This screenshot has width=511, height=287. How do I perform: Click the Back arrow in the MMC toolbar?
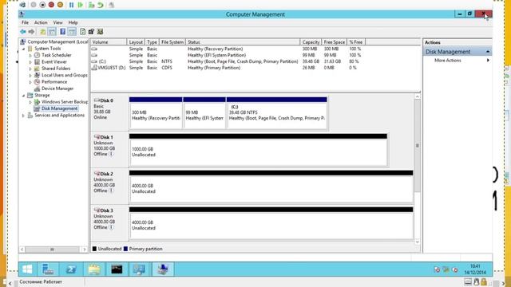click(x=23, y=32)
